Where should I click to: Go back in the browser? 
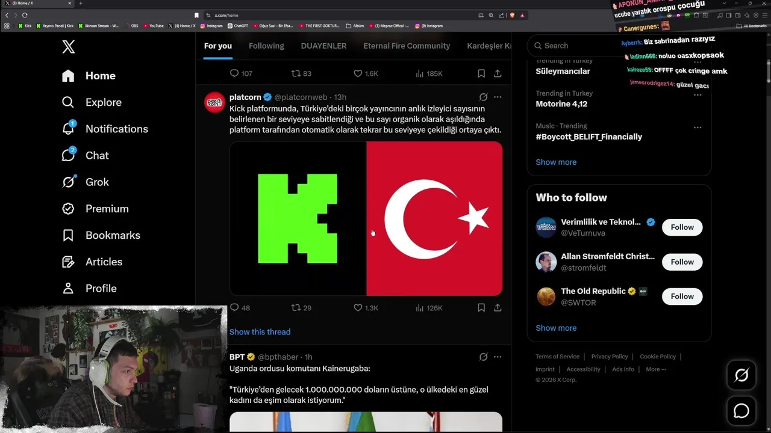tap(7, 15)
